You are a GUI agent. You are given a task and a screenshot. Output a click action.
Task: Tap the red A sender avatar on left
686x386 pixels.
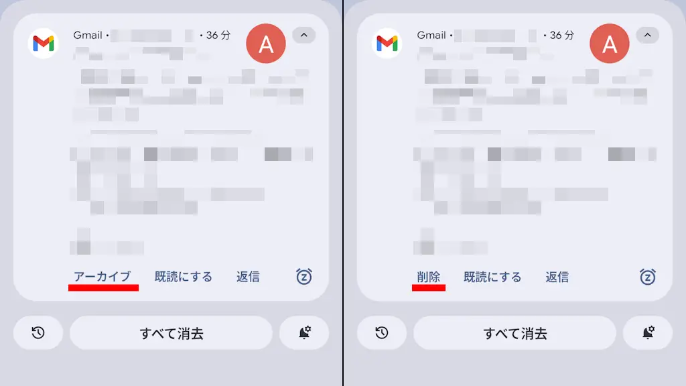tap(265, 44)
